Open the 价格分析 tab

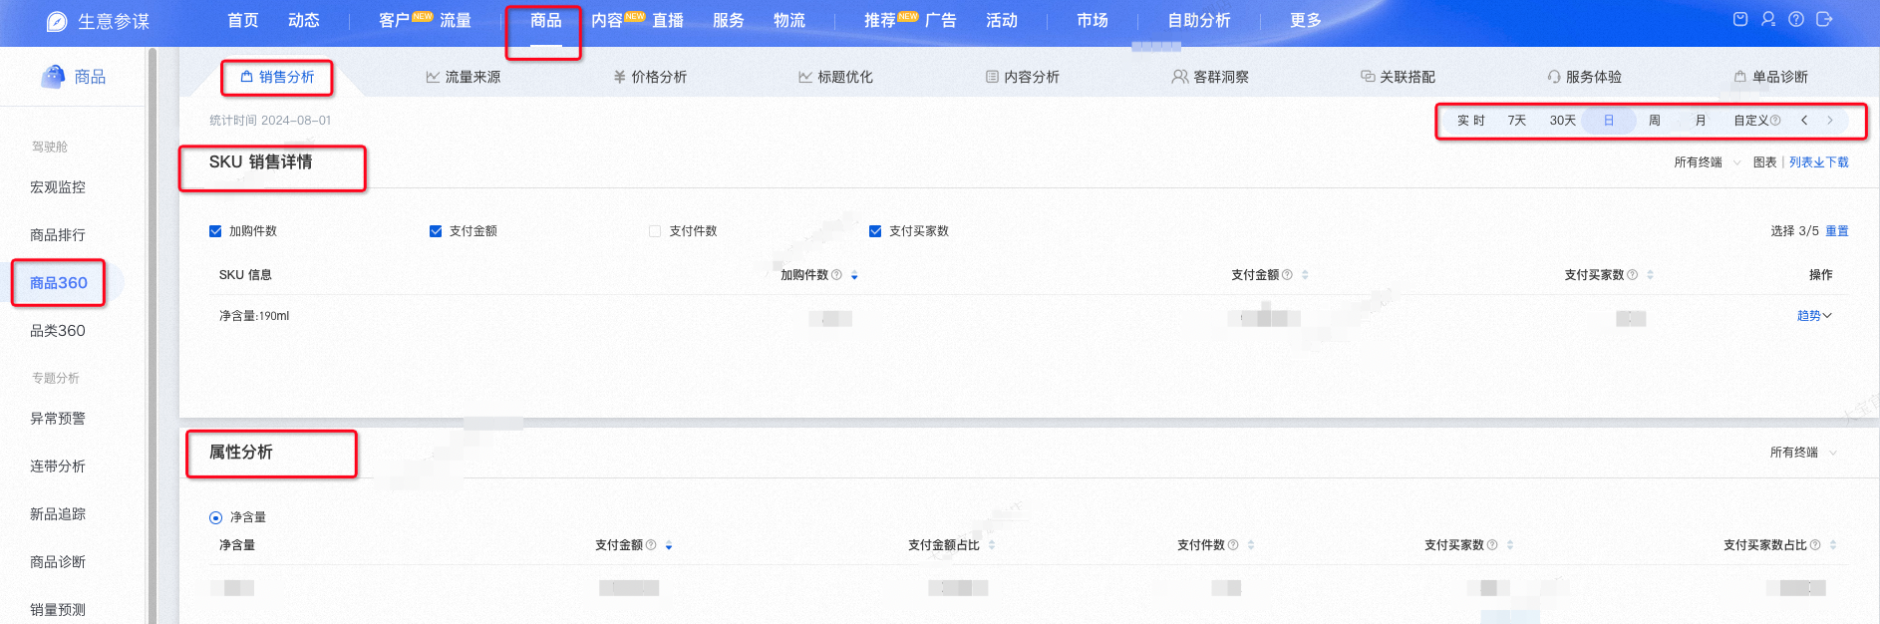point(650,77)
